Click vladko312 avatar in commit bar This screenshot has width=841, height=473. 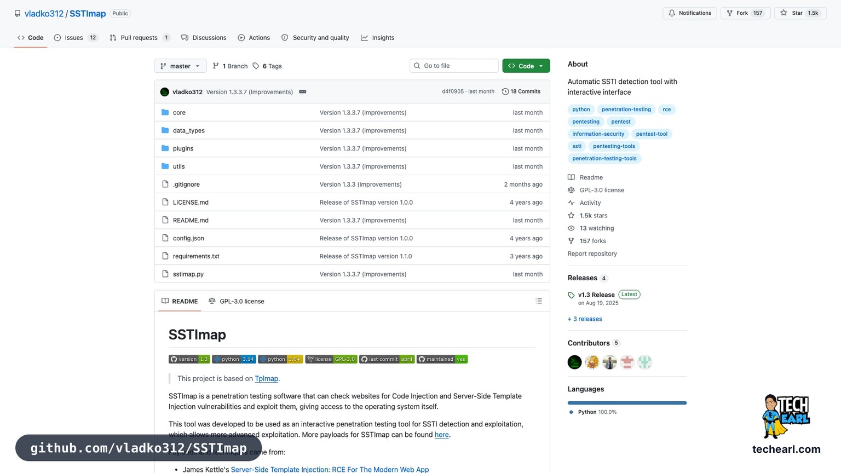165,92
